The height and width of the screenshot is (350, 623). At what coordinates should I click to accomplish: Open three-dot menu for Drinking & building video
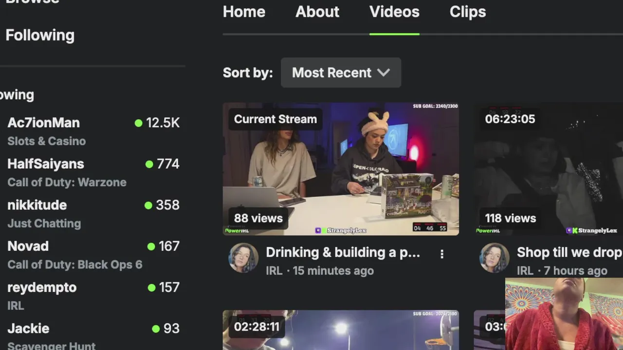(442, 254)
